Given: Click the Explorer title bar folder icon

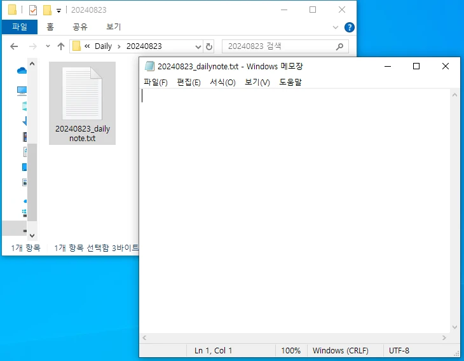Looking at the screenshot, I should point(12,10).
